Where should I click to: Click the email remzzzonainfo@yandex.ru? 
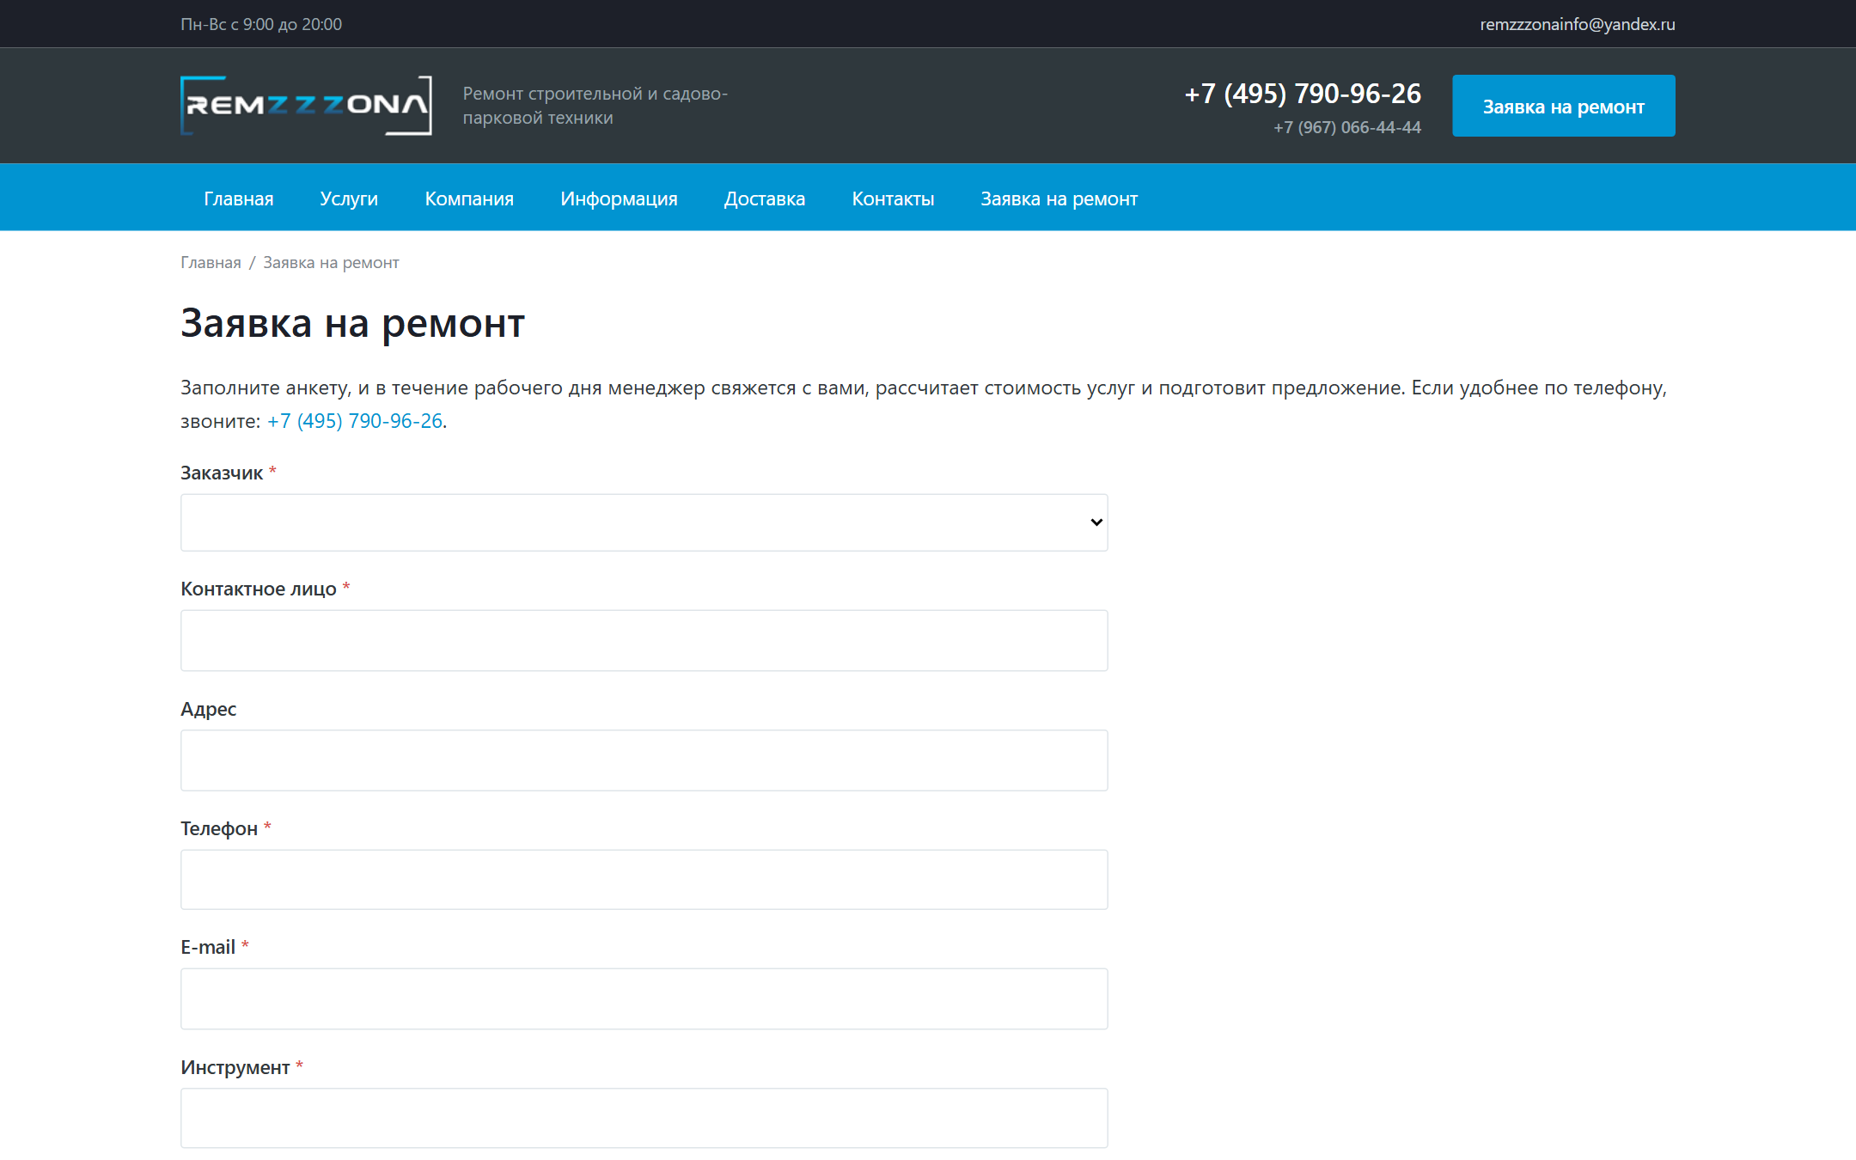click(x=1577, y=24)
